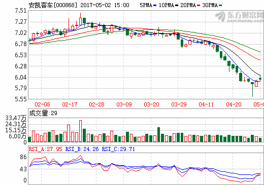Image resolution: width=264 pixels, height=185 pixels.
Task: Click the 04-20 date label
Action: 234,104
